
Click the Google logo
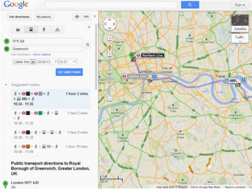point(16,5)
